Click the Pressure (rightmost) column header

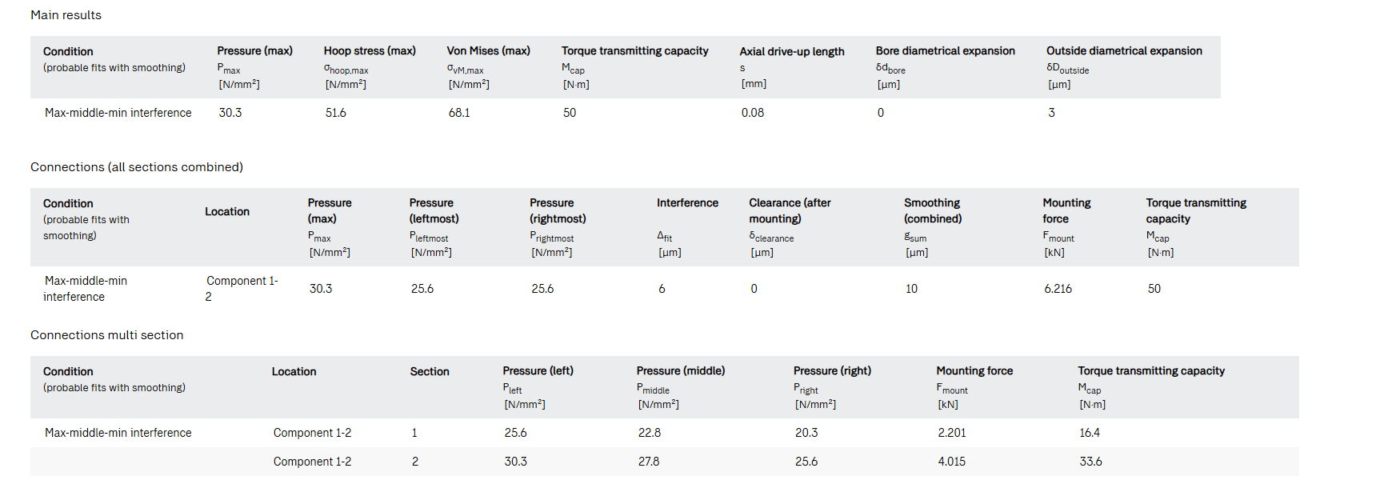pos(558,210)
